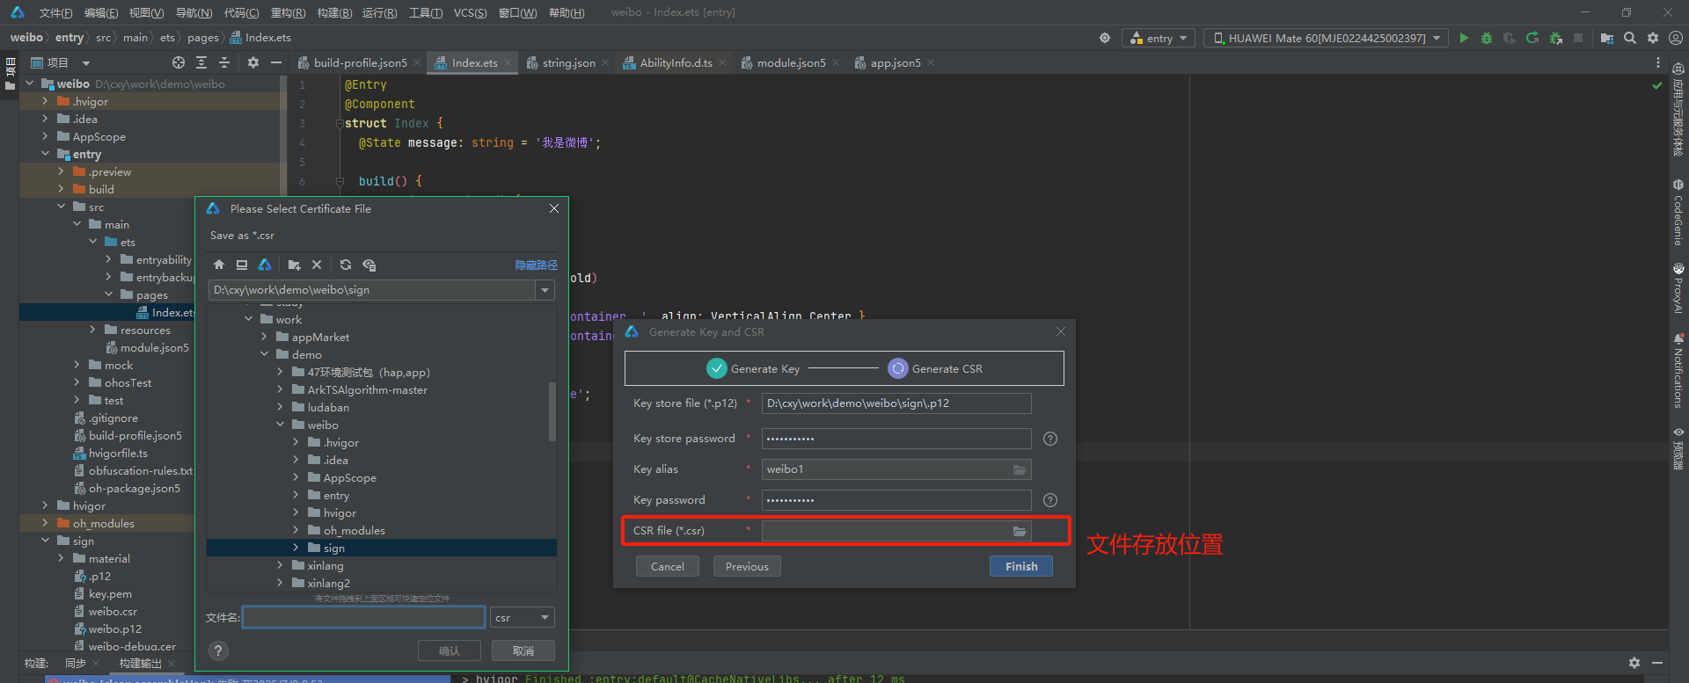This screenshot has width=1689, height=683.
Task: Browse key alias folder icon
Action: coord(1020,469)
